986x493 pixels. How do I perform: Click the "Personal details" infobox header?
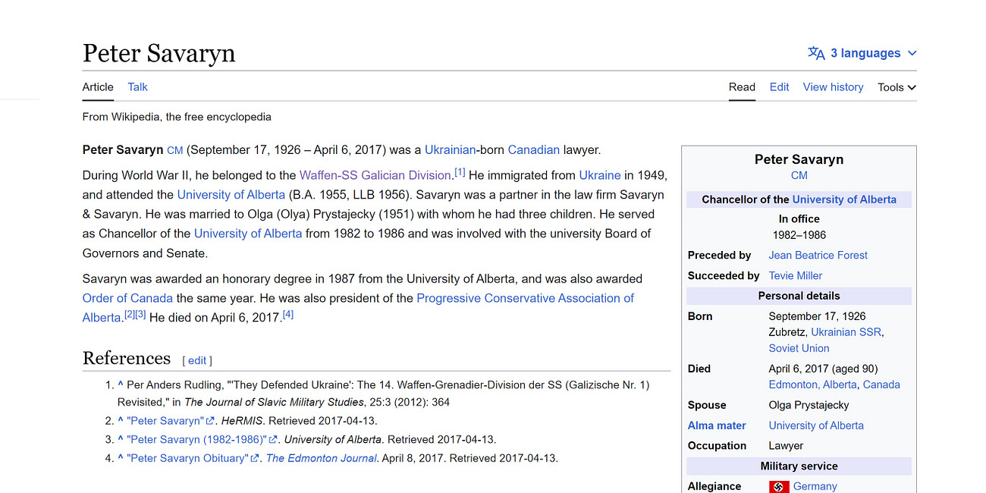pyautogui.click(x=799, y=296)
